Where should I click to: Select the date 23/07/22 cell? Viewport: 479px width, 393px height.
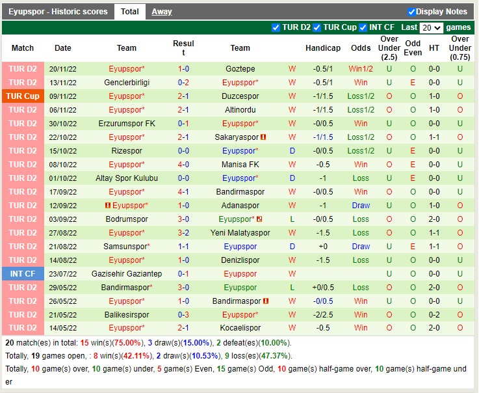click(62, 274)
